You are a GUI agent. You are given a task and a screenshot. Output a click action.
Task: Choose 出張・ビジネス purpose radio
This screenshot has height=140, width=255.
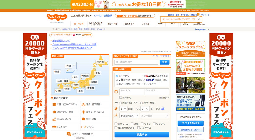click(120, 103)
